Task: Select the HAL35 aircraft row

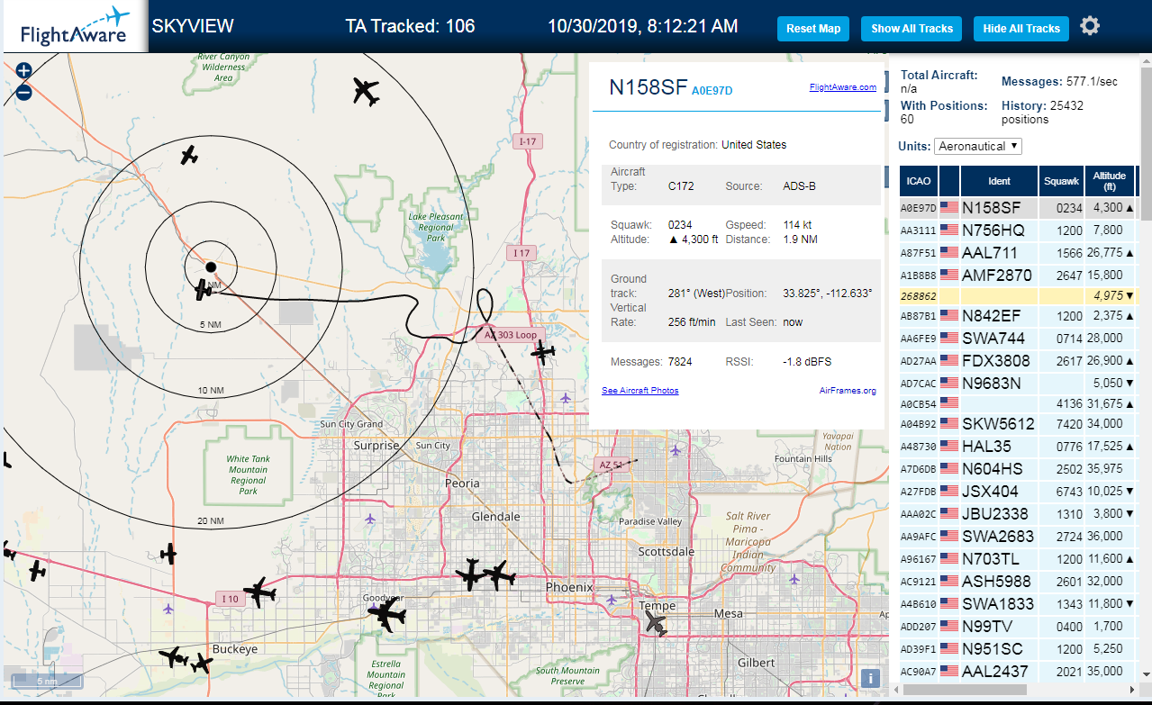Action: coord(1019,447)
